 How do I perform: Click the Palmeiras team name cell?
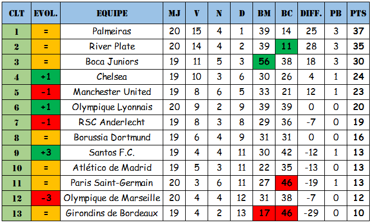pos(112,31)
